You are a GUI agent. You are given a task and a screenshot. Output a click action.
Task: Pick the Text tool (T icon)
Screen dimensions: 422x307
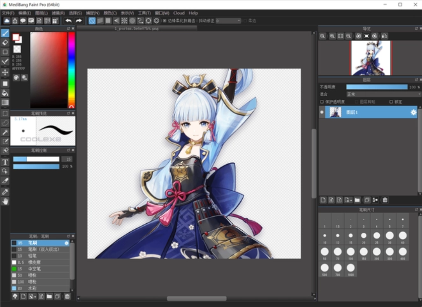[x=5, y=162]
